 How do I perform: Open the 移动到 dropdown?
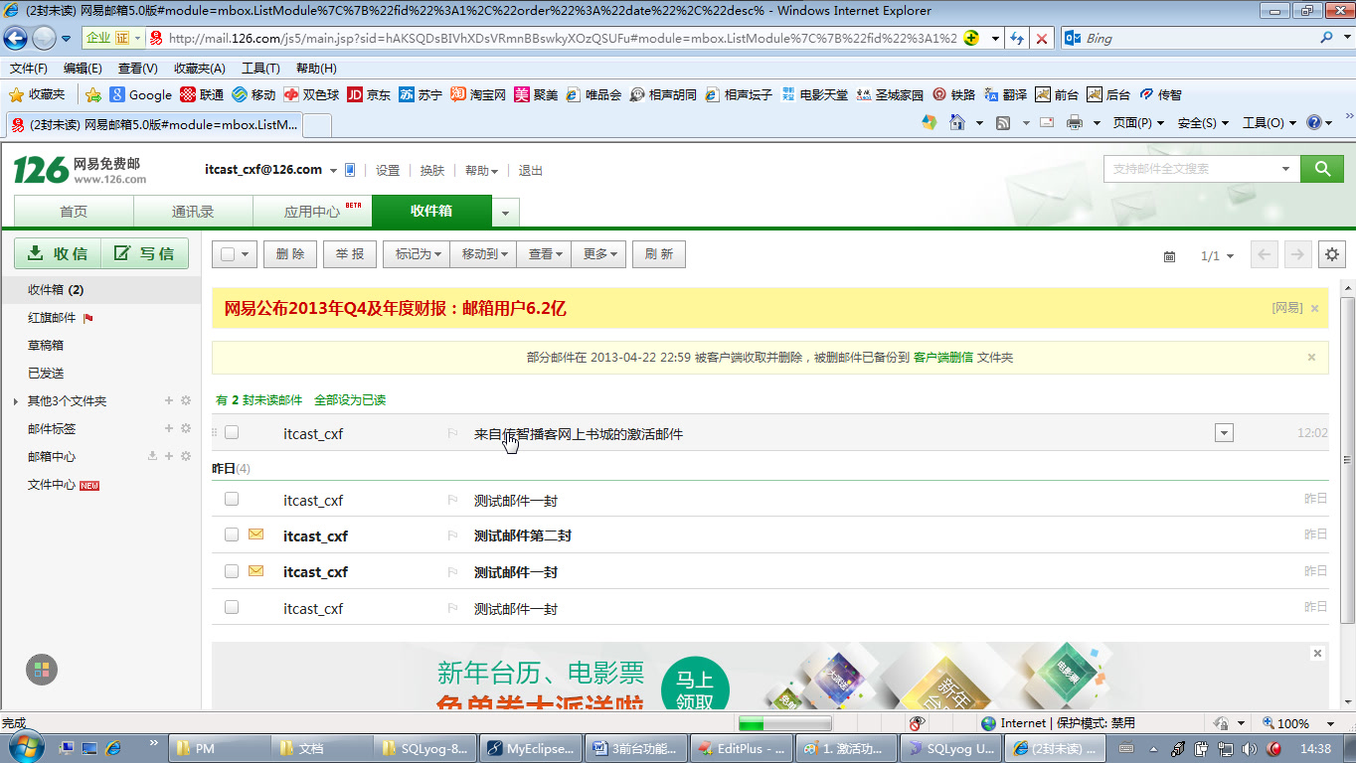pos(481,253)
